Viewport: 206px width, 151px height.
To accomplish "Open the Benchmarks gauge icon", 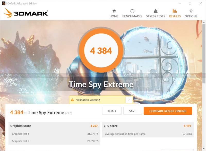I will (132, 11).
